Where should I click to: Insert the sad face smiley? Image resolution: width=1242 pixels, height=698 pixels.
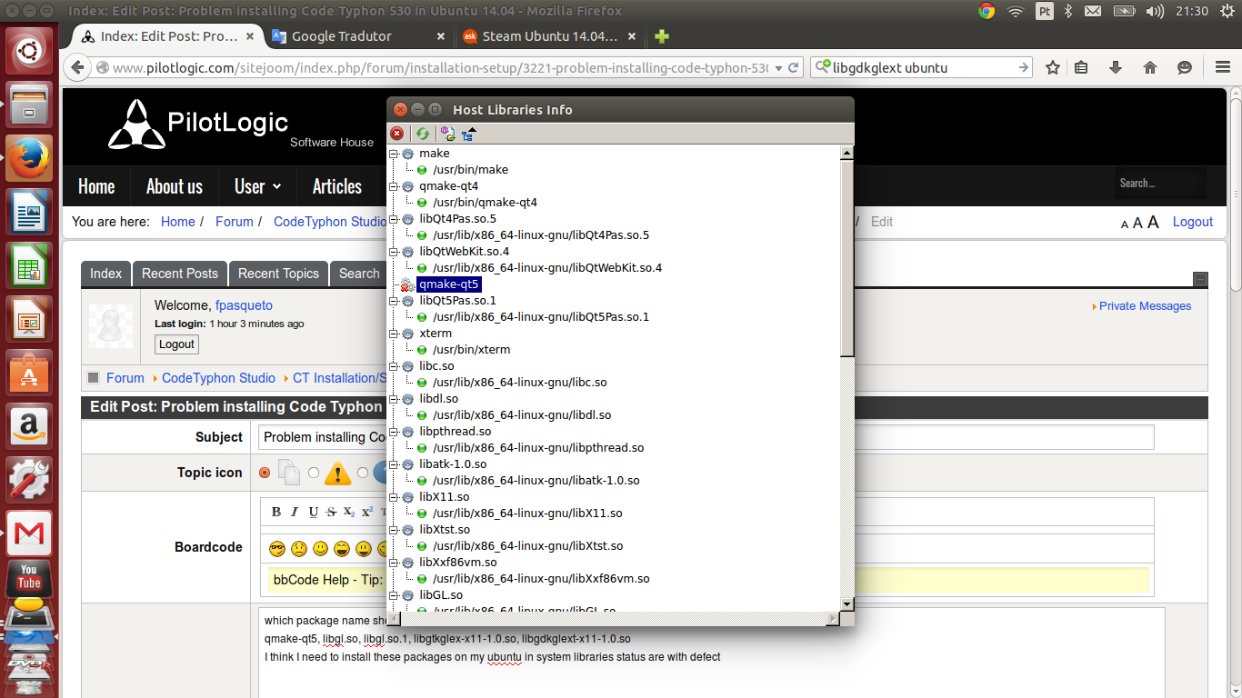coord(298,549)
